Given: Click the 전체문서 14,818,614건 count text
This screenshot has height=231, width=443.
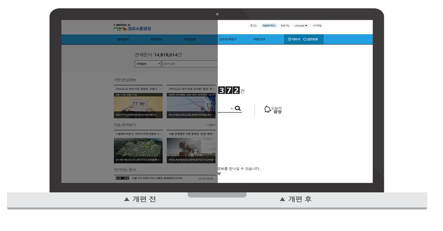Looking at the screenshot, I should tap(158, 55).
